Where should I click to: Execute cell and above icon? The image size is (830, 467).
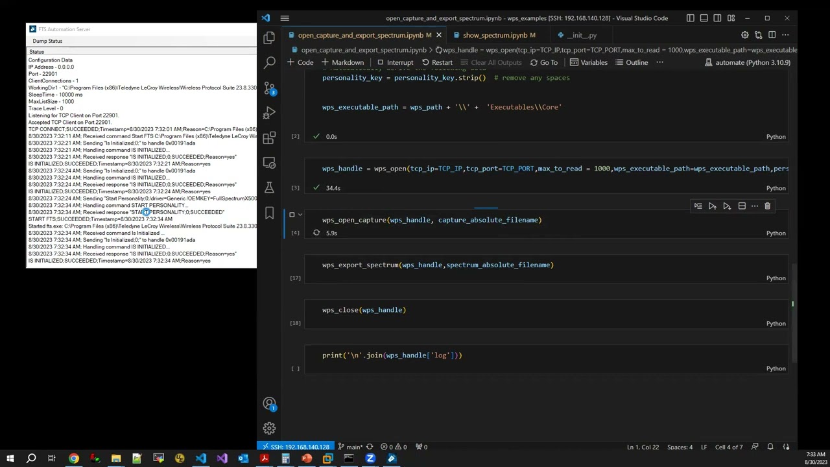[x=712, y=206]
